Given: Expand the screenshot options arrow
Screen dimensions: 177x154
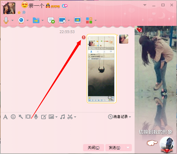Looking at the screenshot, I should [75, 117].
